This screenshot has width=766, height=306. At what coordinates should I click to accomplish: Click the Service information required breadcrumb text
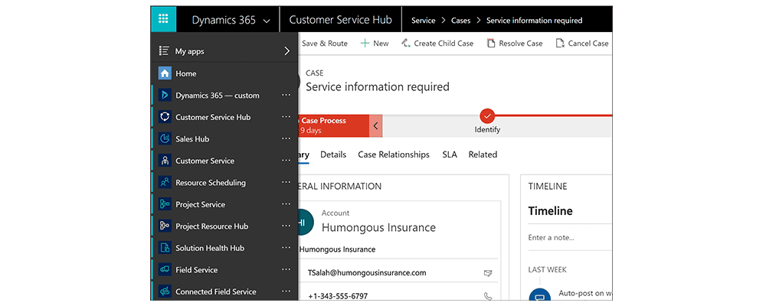(x=535, y=21)
